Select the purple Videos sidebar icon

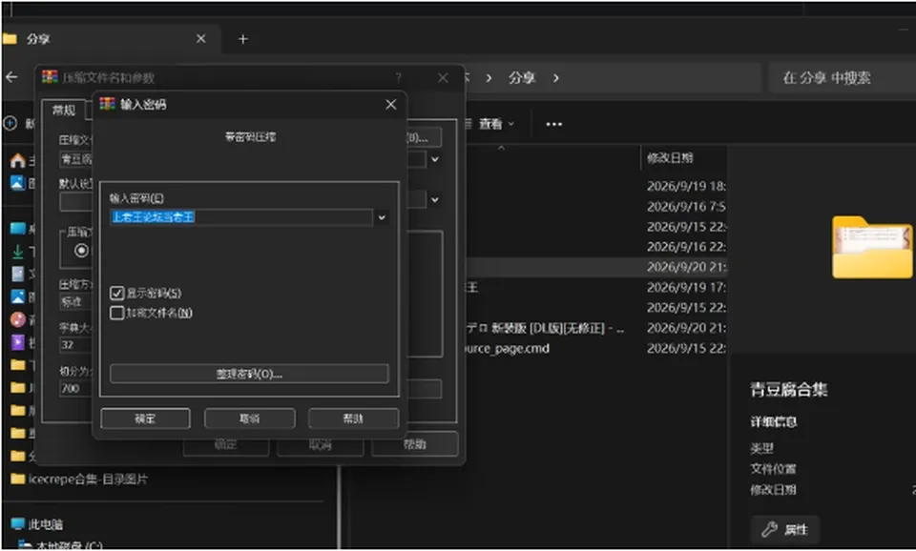(18, 342)
